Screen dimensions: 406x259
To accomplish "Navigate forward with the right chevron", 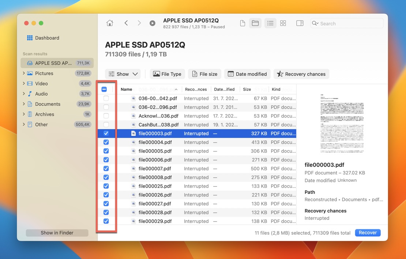I will point(139,23).
